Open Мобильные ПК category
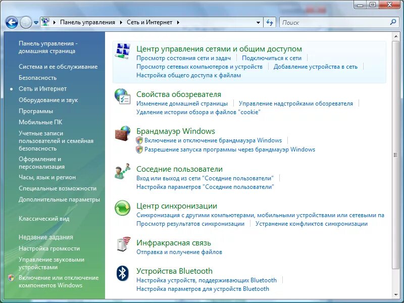 pos(40,122)
